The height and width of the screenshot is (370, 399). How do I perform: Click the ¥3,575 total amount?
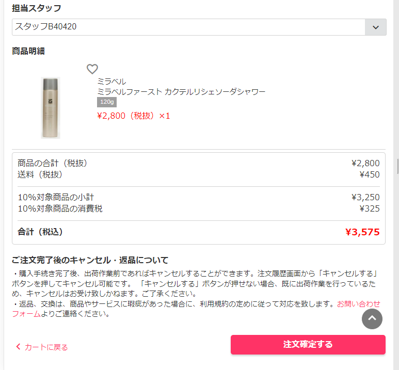point(362,232)
